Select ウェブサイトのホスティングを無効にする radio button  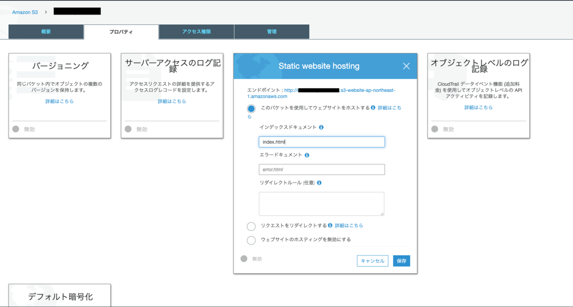pyautogui.click(x=251, y=240)
